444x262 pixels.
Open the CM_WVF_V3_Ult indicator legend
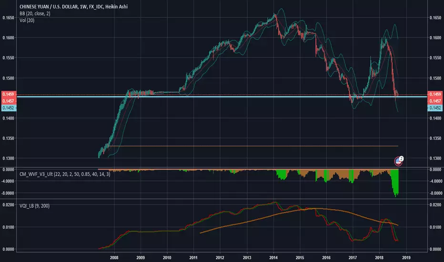tap(65, 174)
